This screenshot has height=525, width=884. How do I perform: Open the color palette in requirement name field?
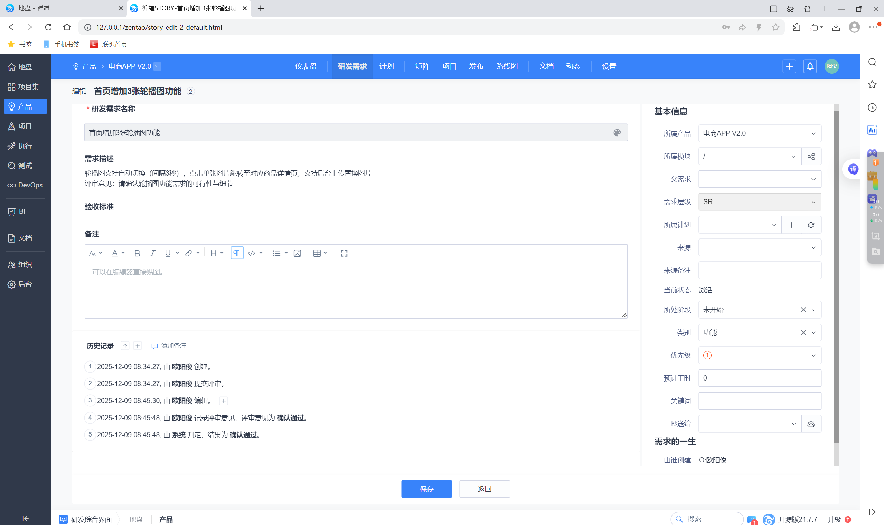(617, 132)
